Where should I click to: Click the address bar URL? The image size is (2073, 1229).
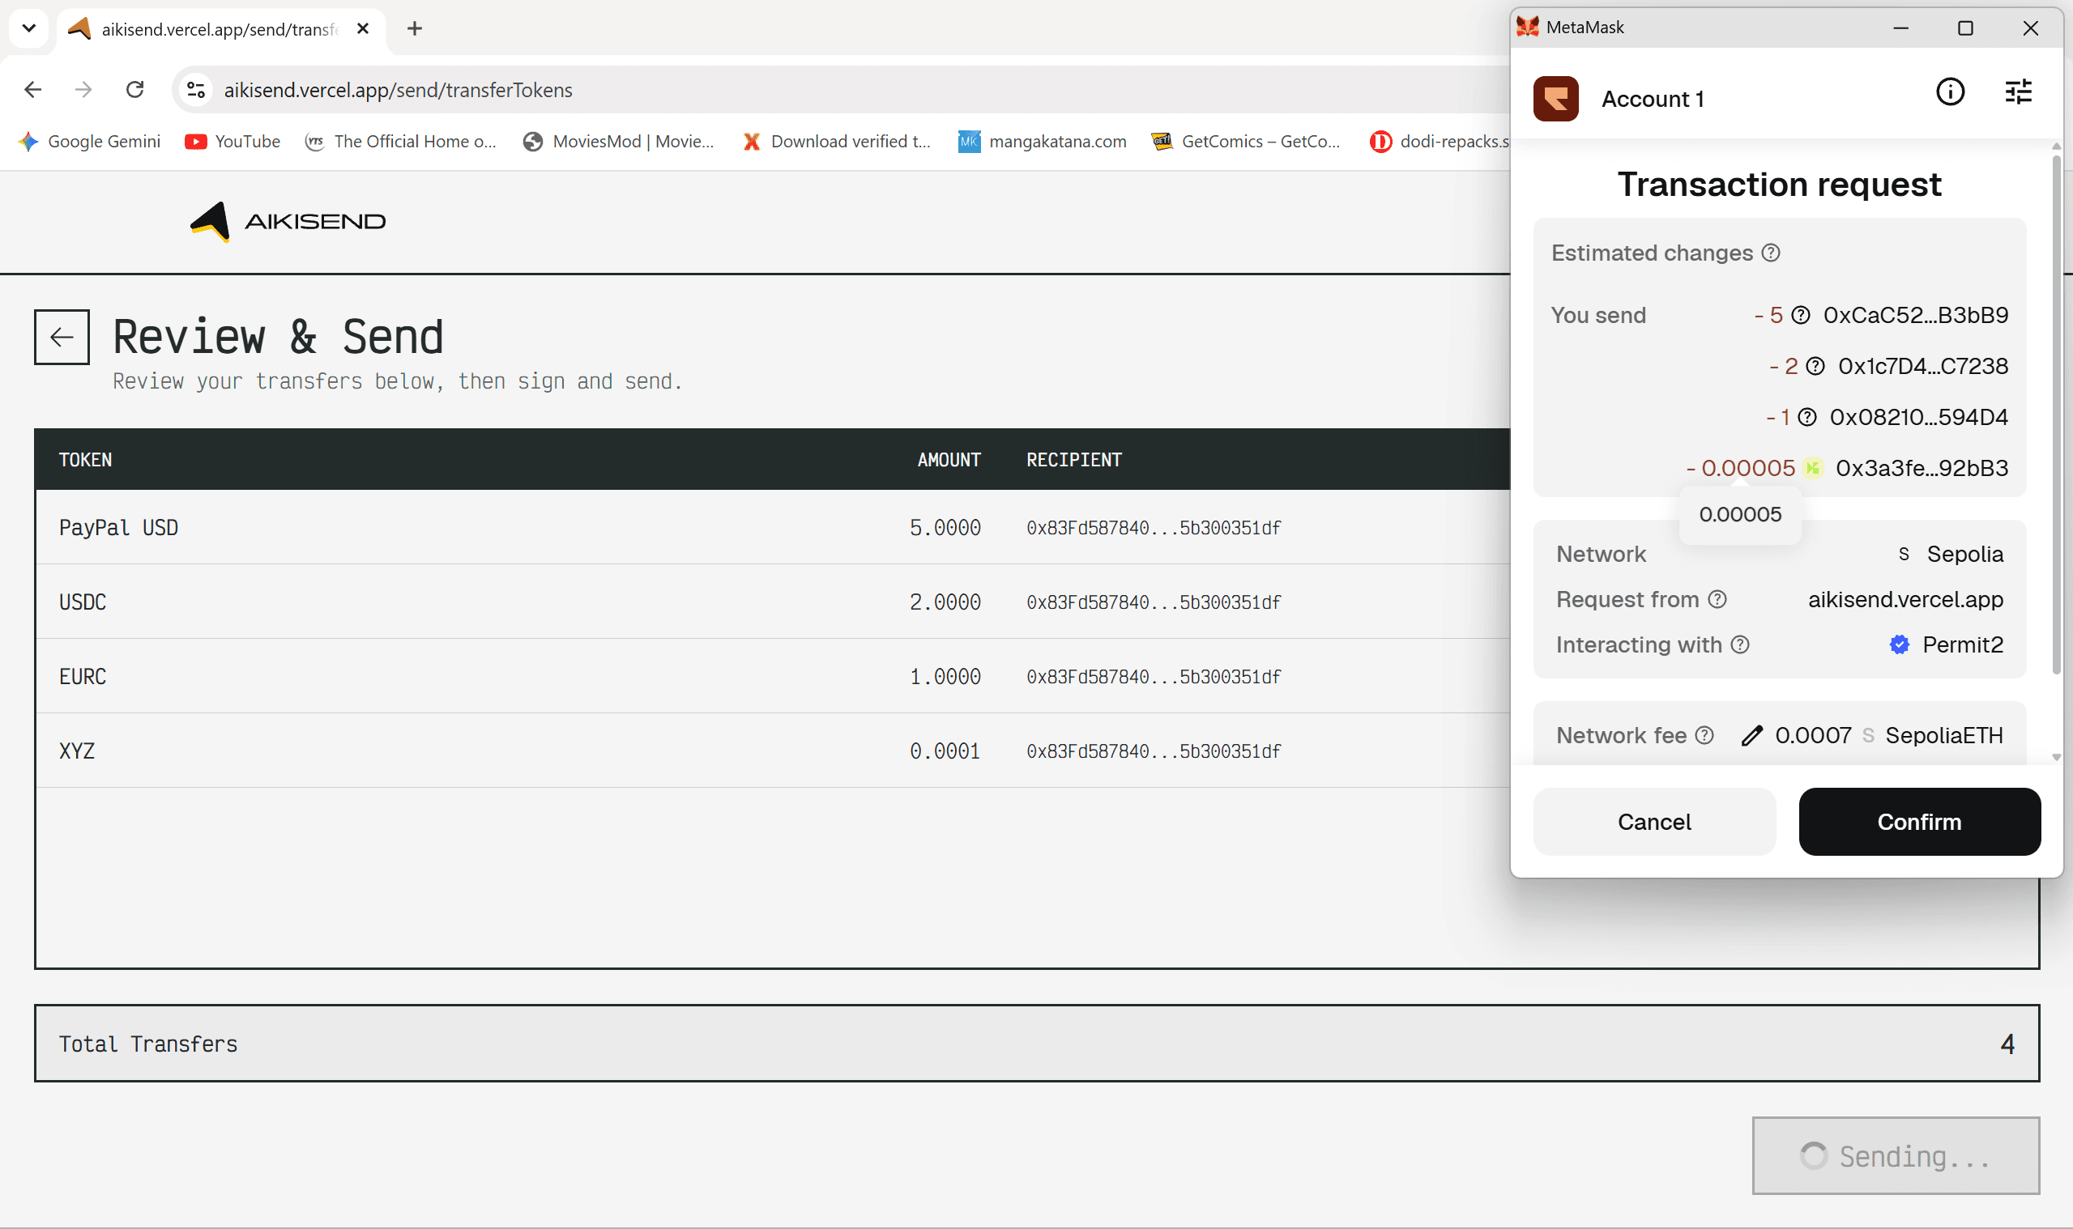(398, 89)
